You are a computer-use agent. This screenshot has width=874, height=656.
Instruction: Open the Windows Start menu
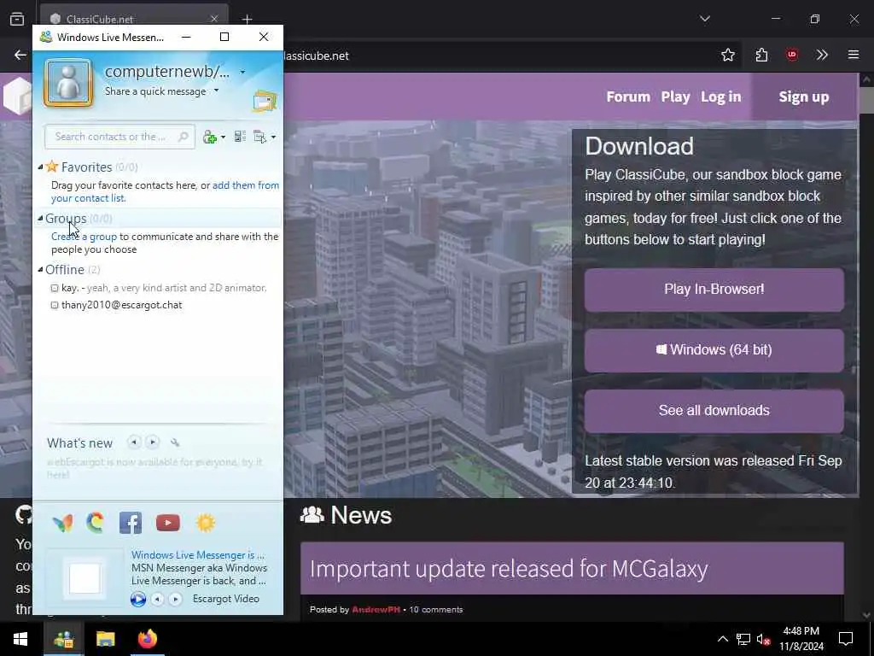[x=20, y=639]
